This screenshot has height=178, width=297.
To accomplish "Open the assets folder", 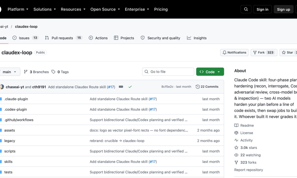I will click(10, 130).
